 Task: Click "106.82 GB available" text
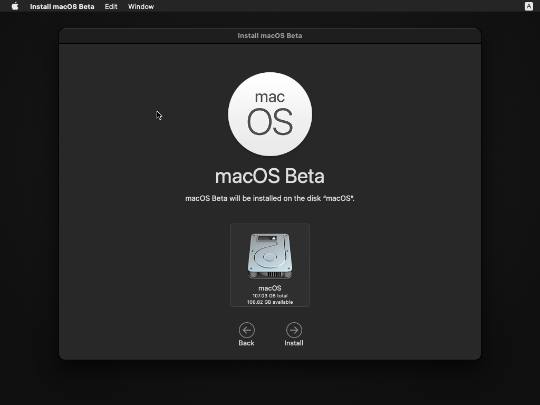click(x=269, y=302)
